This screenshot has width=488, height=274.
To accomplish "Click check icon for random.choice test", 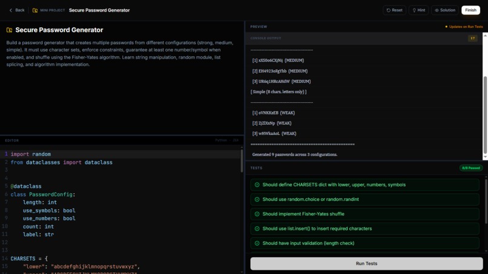I will (x=257, y=200).
